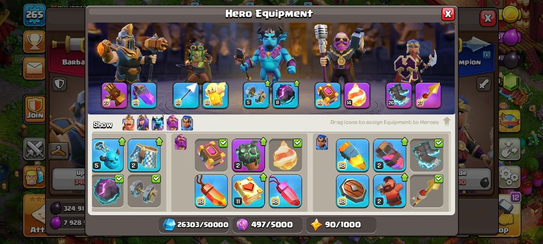This screenshot has height=244, width=543.
Task: Select the level 8 dark orb slot
Action: point(285,95)
